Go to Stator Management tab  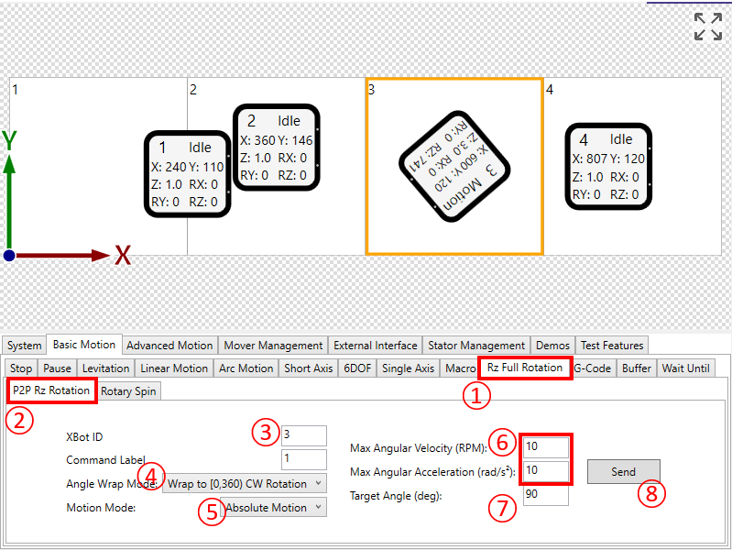tap(476, 346)
